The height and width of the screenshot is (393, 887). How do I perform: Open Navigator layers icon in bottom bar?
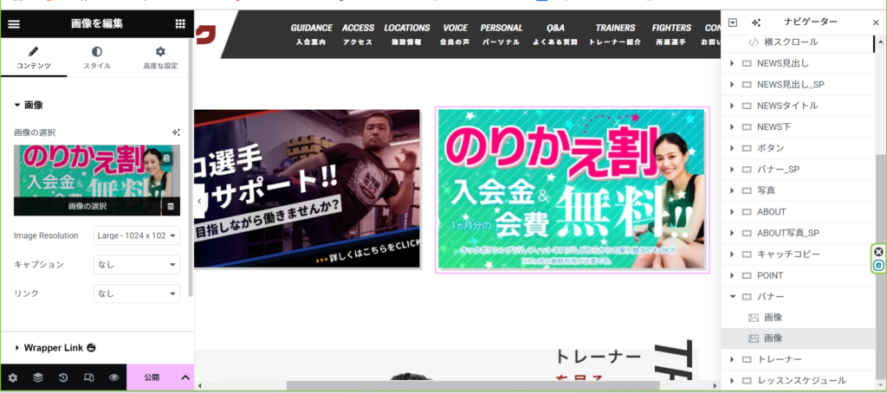pyautogui.click(x=38, y=377)
